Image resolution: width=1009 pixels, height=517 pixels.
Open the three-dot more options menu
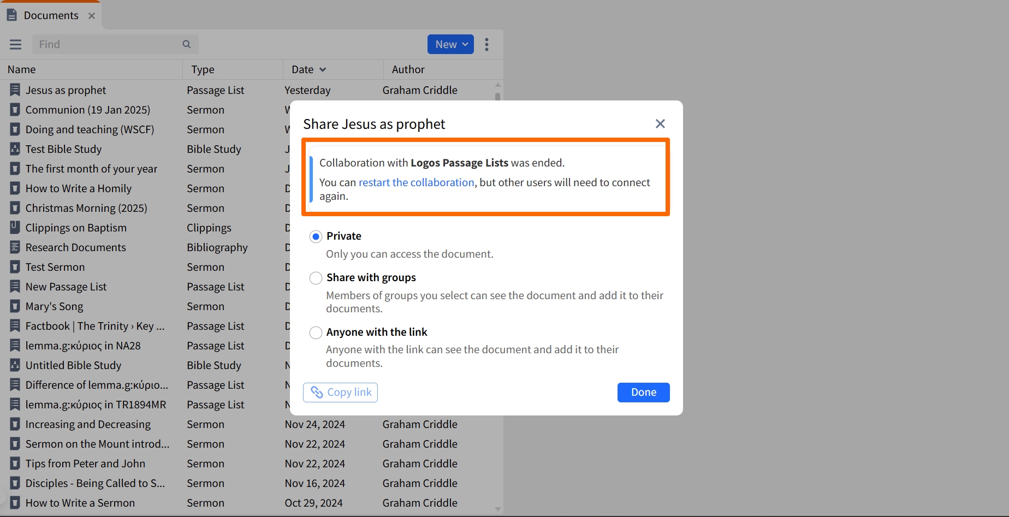pyautogui.click(x=486, y=44)
